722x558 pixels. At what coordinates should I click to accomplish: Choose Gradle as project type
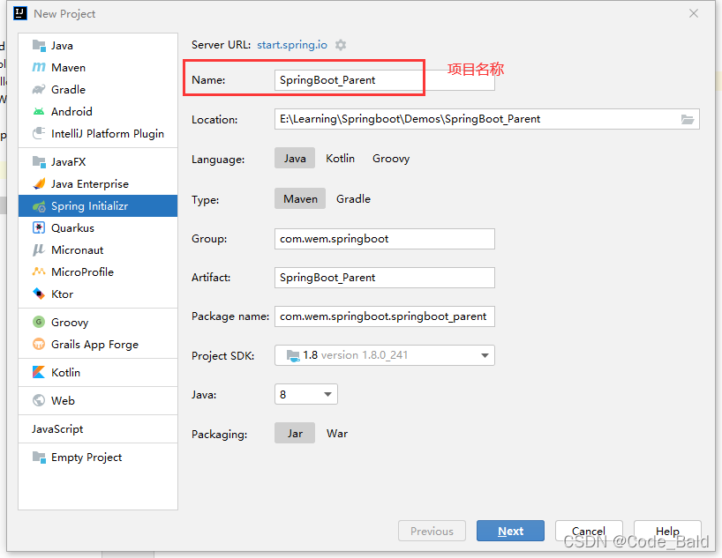[353, 198]
